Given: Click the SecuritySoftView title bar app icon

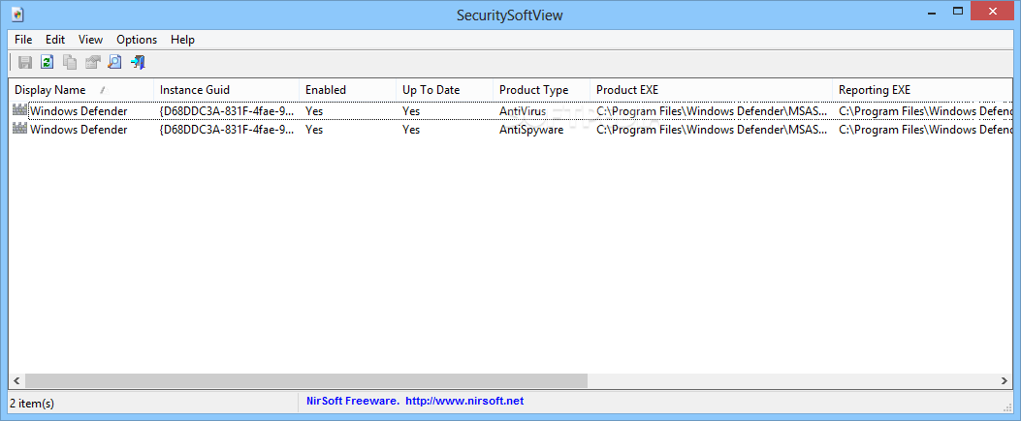Looking at the screenshot, I should point(17,14).
